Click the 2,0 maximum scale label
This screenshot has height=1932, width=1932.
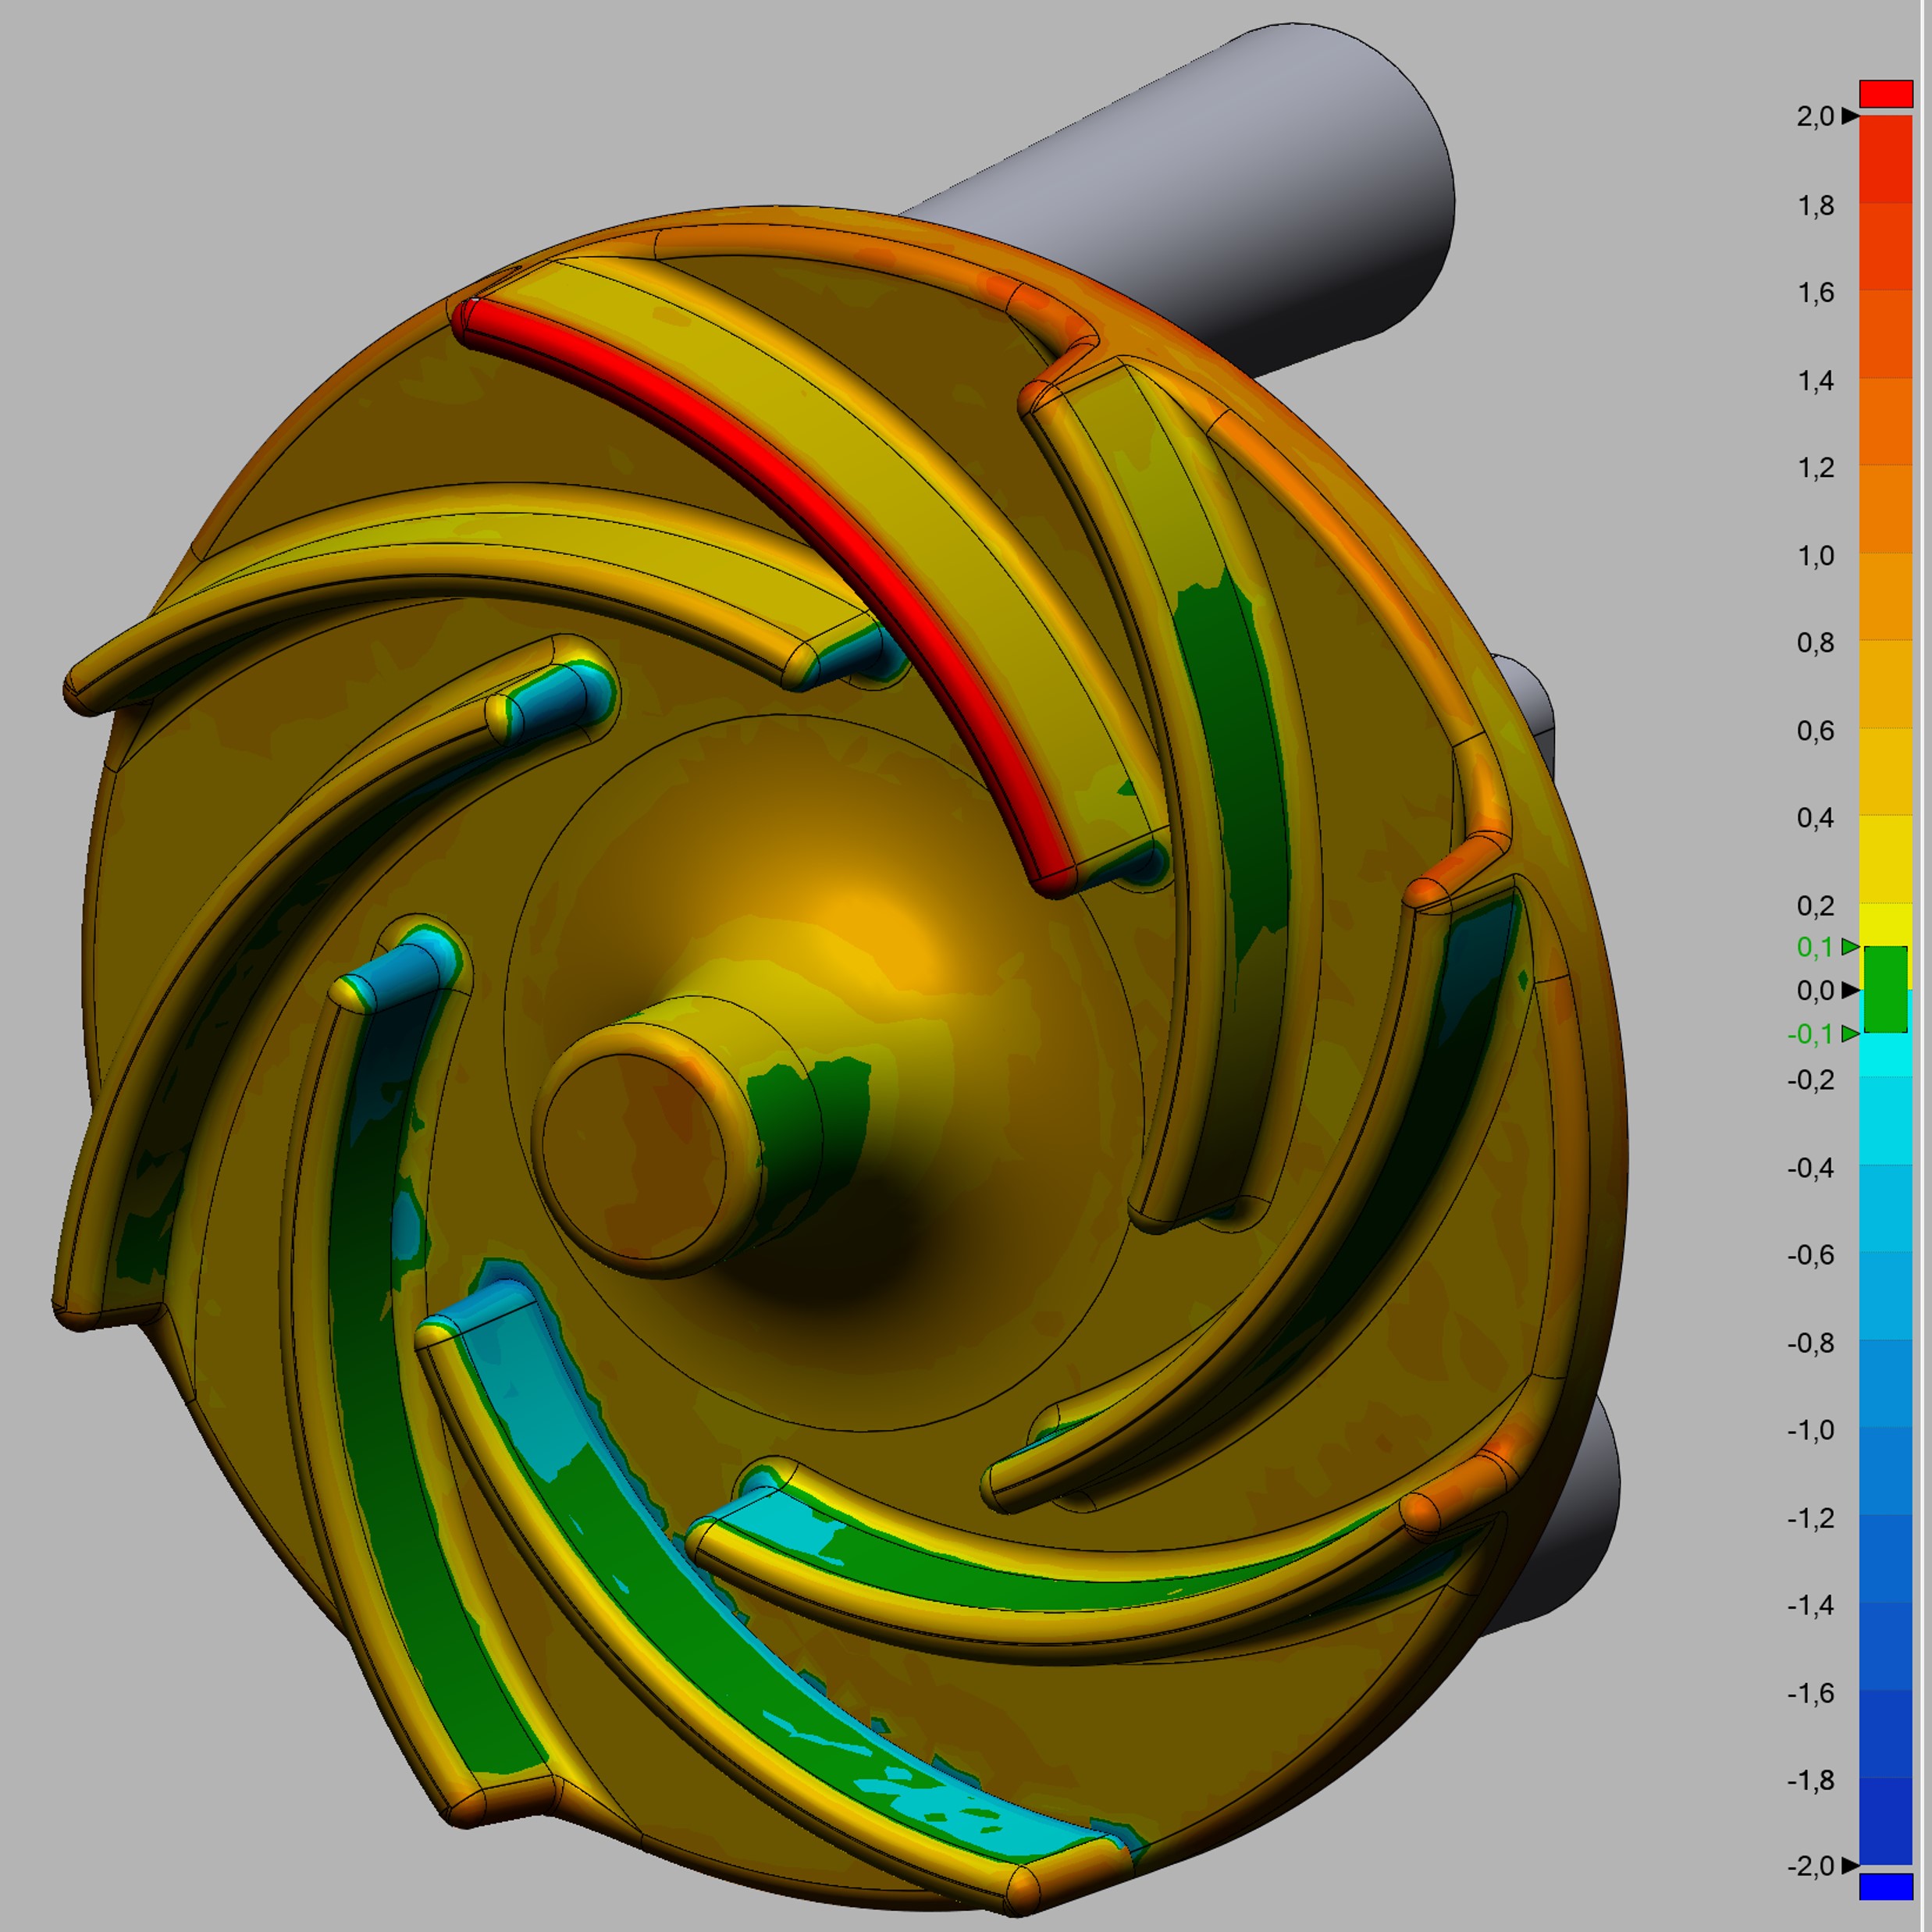[1815, 117]
